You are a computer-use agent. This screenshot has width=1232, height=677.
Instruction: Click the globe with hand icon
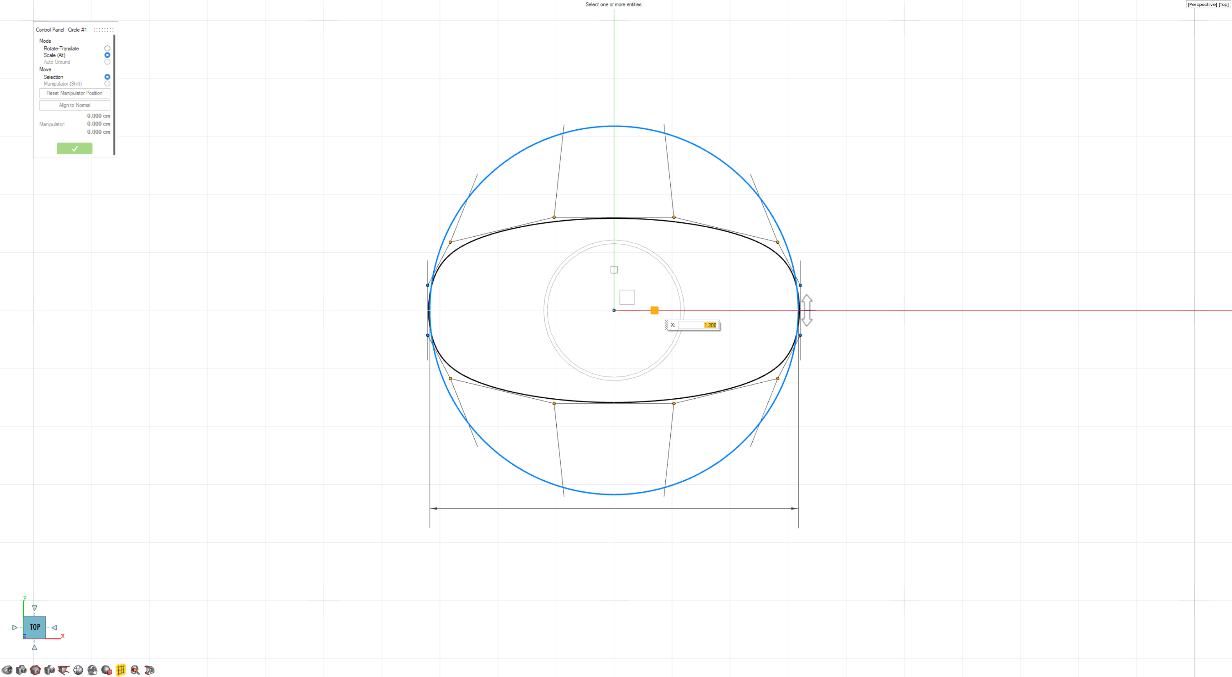(92, 670)
